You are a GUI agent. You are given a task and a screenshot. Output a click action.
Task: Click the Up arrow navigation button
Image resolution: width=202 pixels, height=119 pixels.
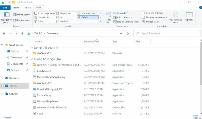coord(23,34)
